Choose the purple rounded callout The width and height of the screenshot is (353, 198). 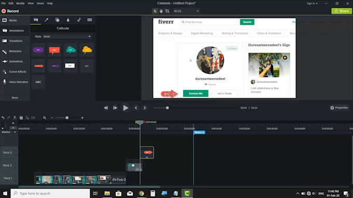(x=38, y=50)
